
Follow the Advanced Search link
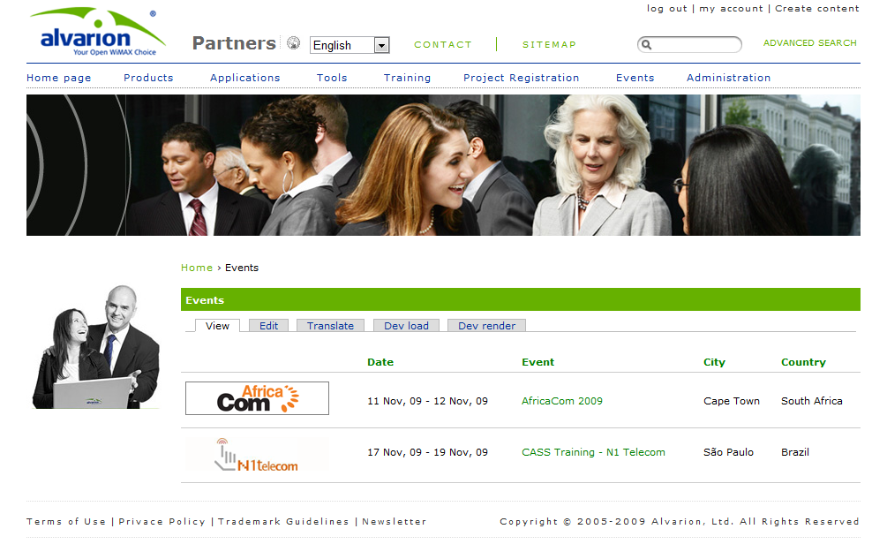[809, 43]
